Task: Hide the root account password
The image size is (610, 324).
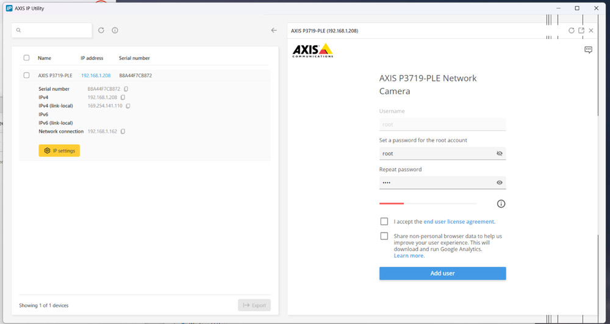Action: pyautogui.click(x=500, y=153)
